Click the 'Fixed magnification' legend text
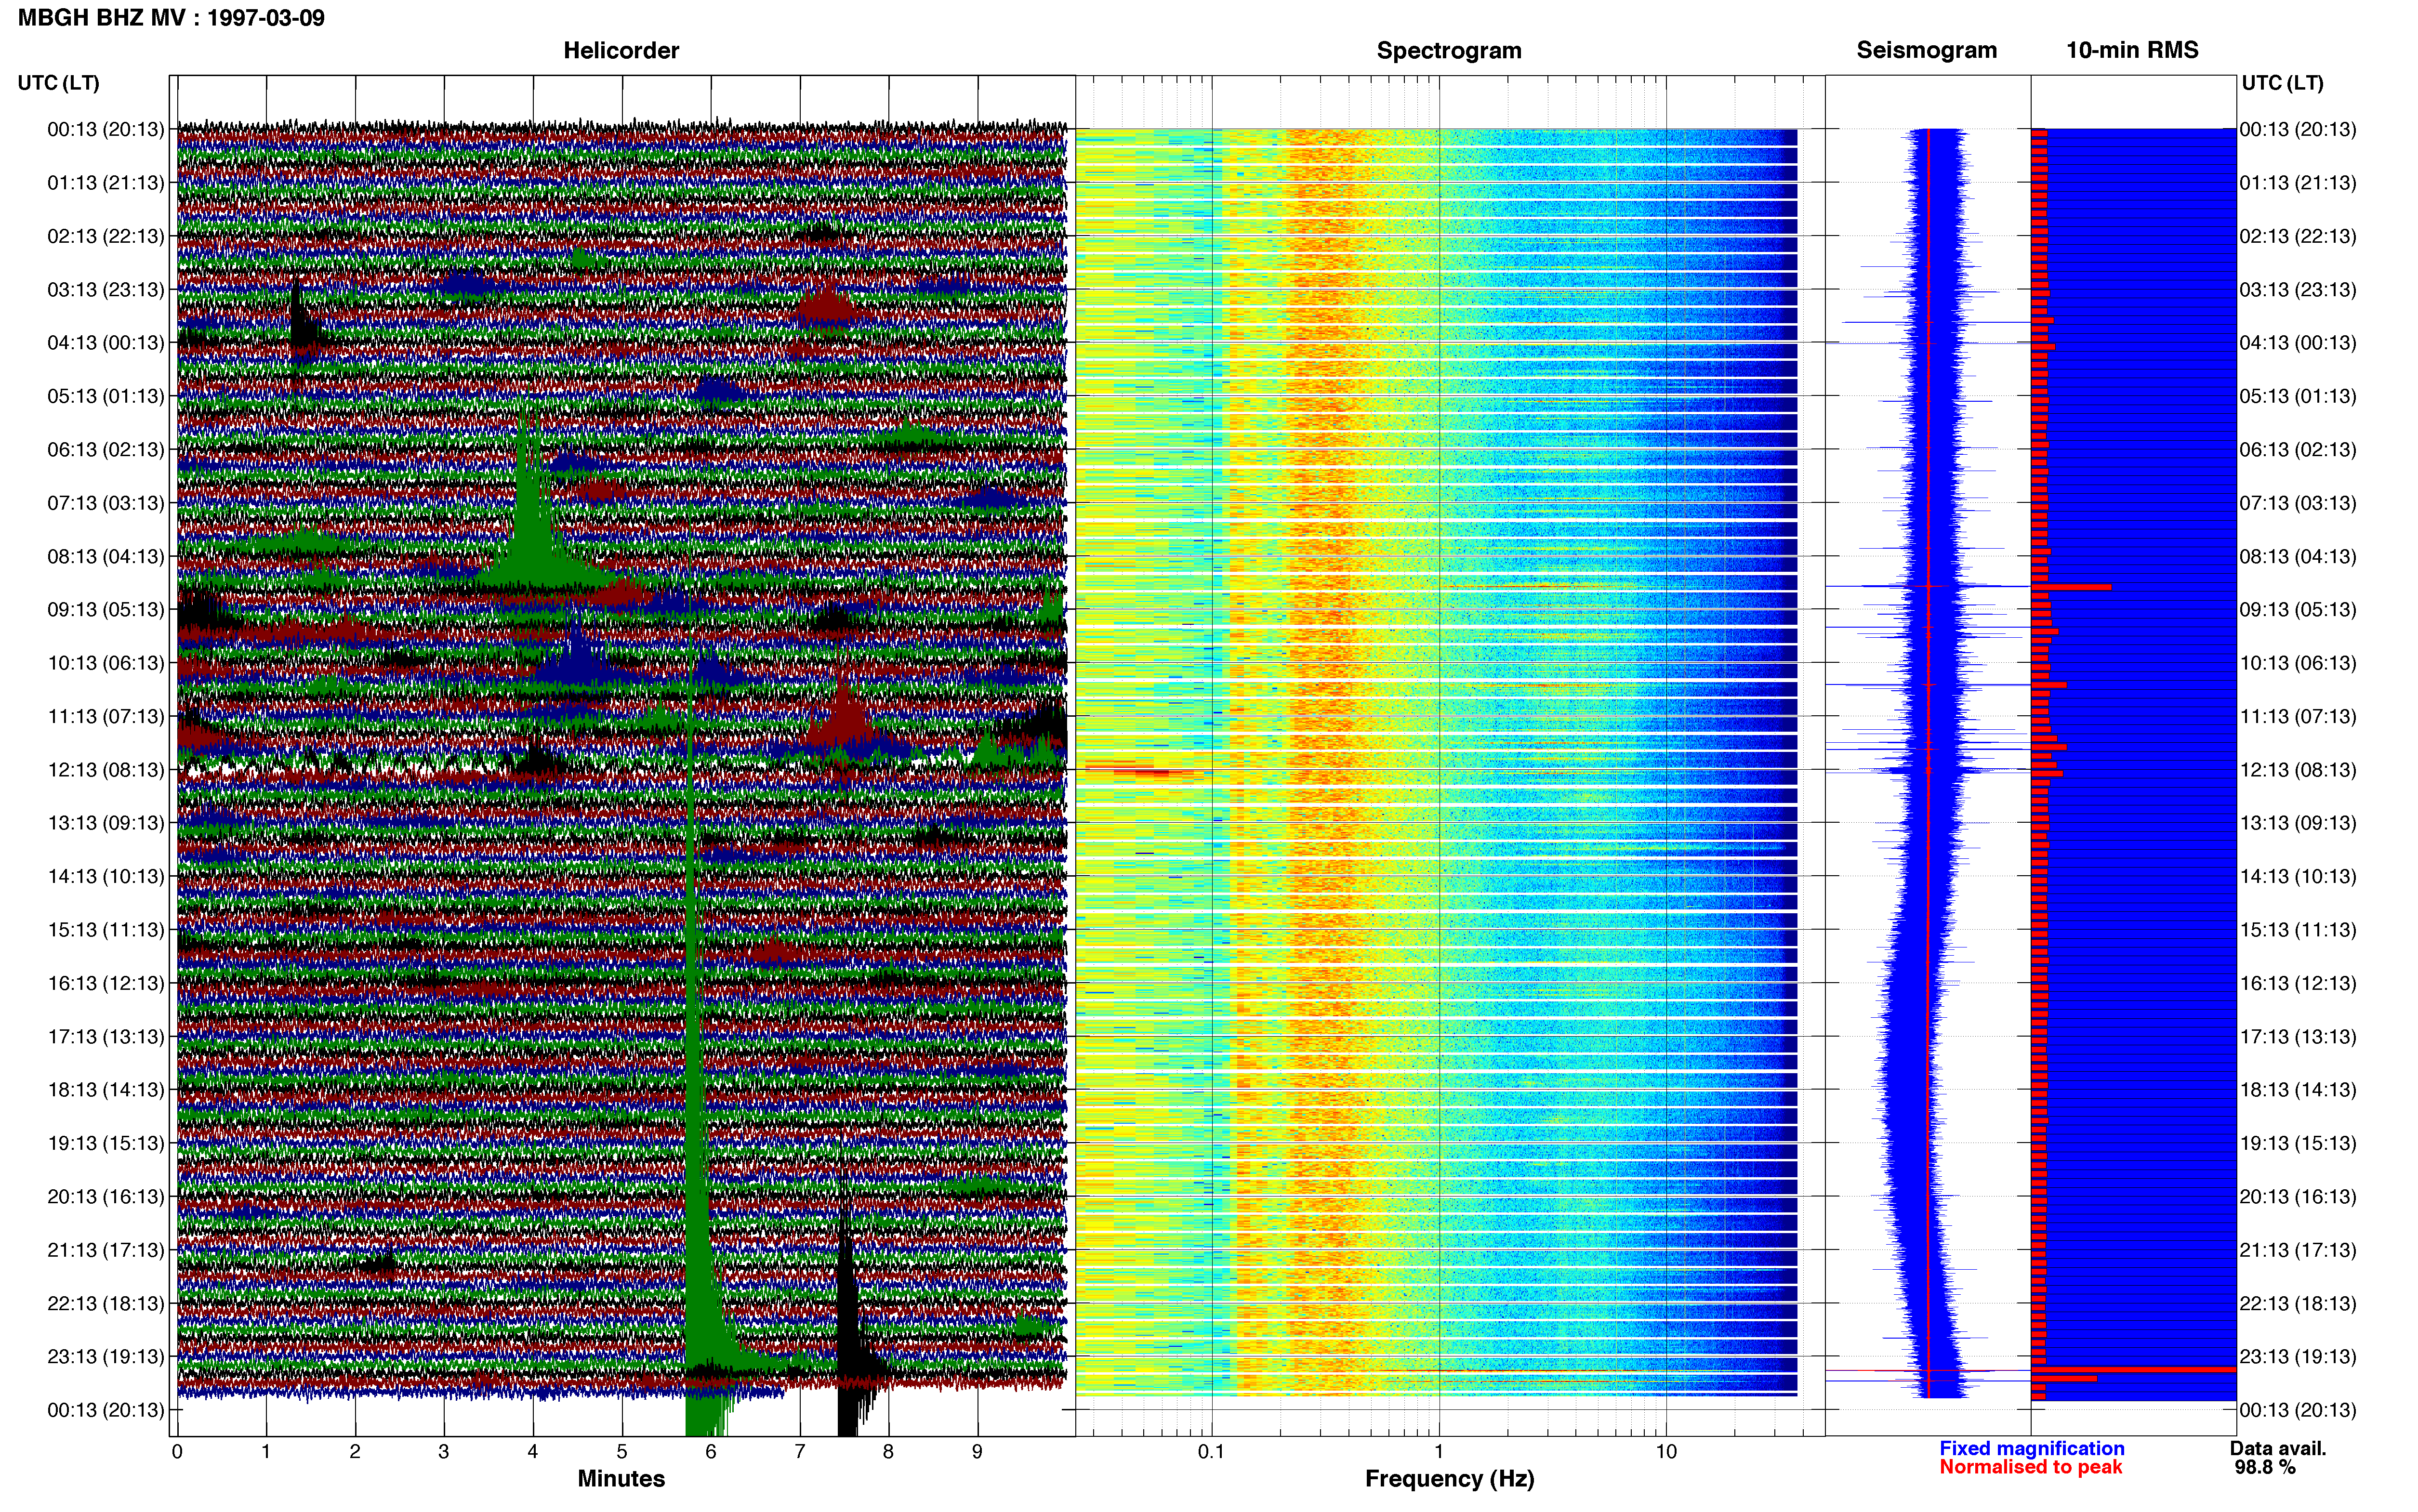 pos(2031,1448)
